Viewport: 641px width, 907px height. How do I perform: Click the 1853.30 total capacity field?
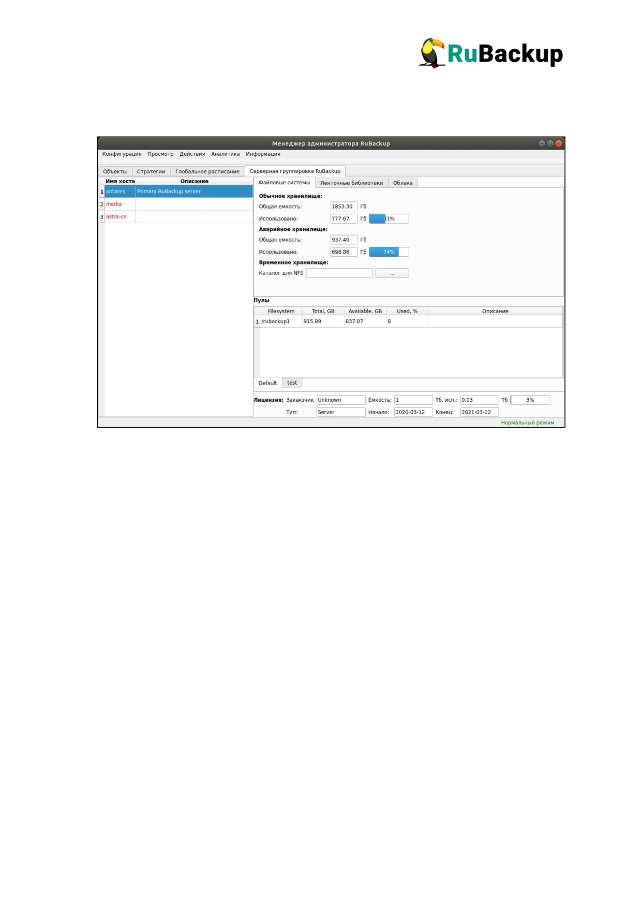pyautogui.click(x=344, y=206)
